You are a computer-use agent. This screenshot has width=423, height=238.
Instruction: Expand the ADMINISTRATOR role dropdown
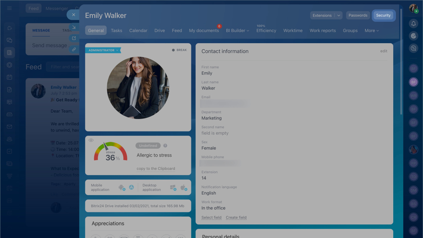103,50
